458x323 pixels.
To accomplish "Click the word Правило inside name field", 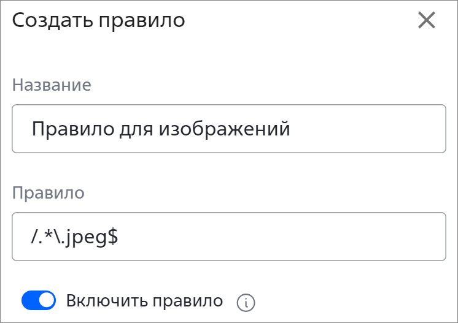I will click(x=72, y=129).
